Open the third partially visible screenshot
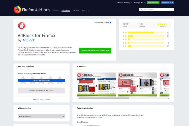This screenshot has height=126, width=189. [165, 84]
